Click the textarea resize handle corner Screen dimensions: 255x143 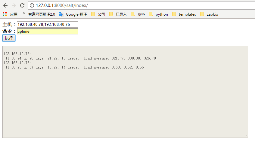[x=246, y=136]
